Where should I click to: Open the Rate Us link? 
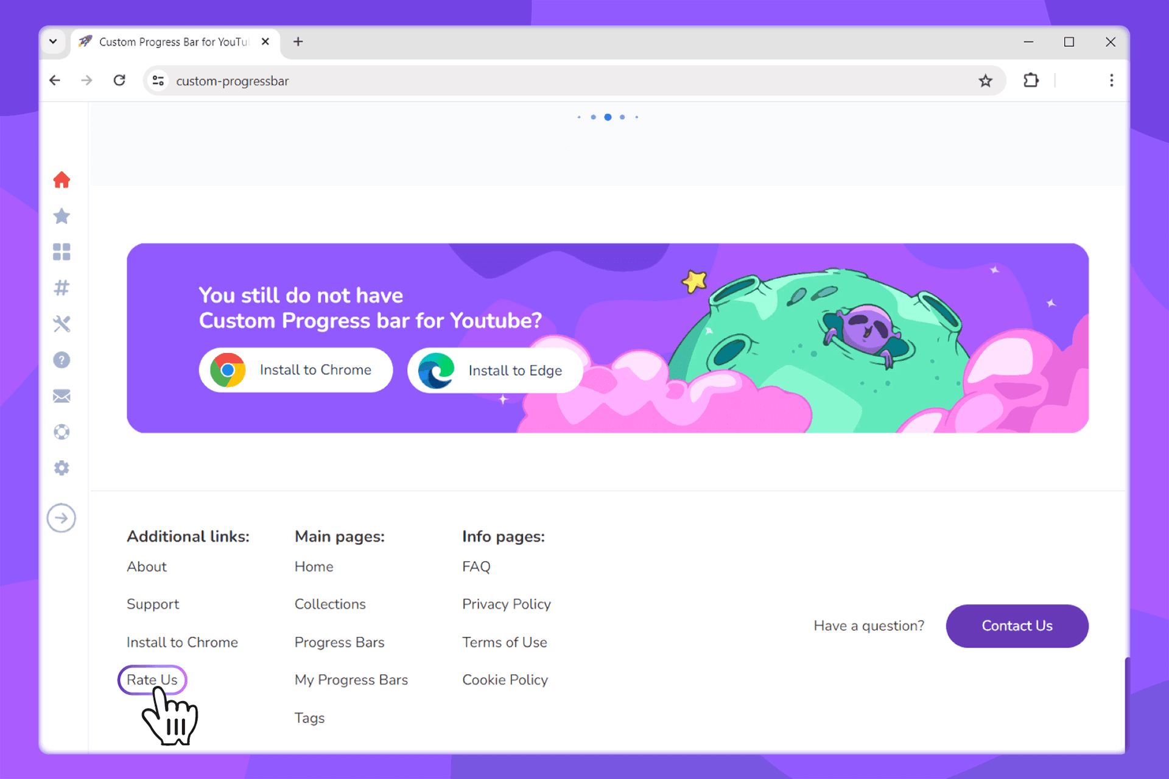[x=152, y=680]
